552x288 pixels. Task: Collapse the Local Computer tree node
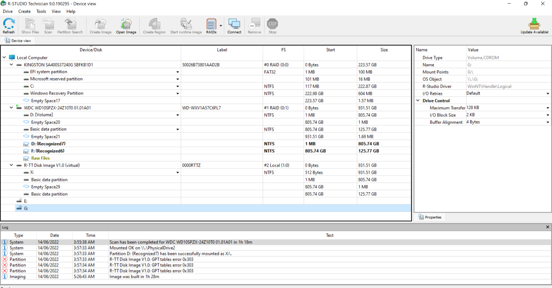pyautogui.click(x=4, y=57)
